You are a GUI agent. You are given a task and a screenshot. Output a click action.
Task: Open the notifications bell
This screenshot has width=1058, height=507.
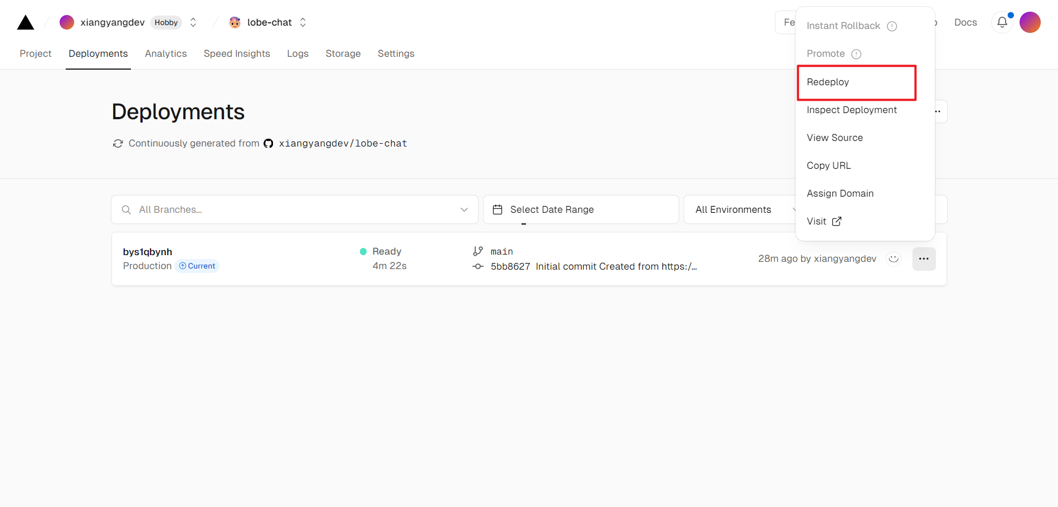point(1002,22)
